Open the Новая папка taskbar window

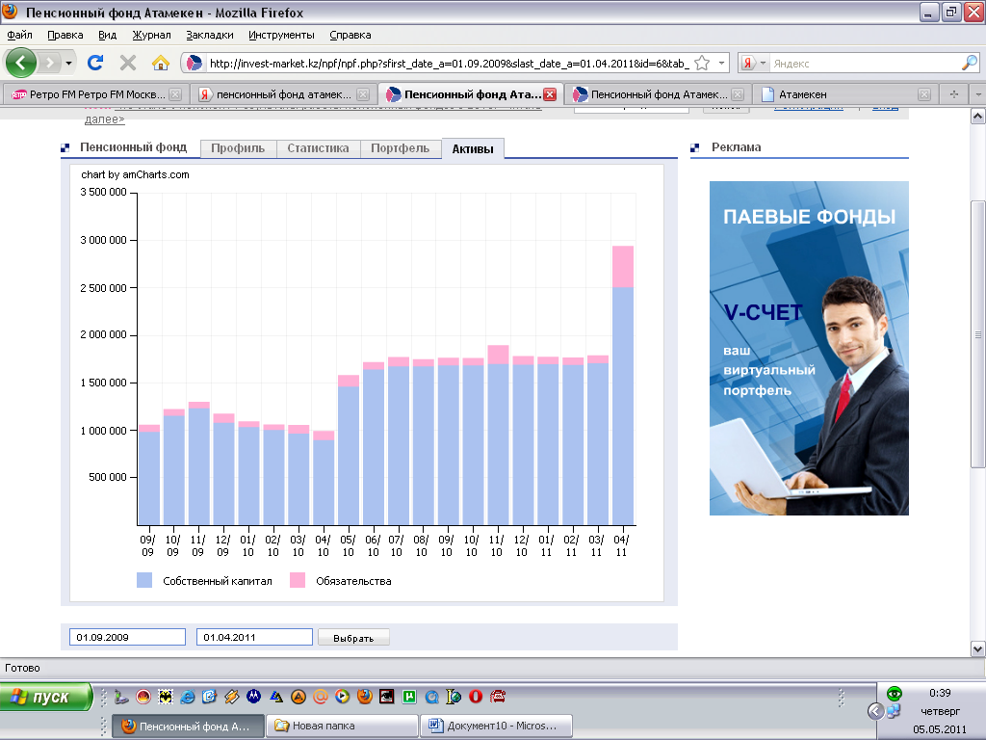point(341,726)
